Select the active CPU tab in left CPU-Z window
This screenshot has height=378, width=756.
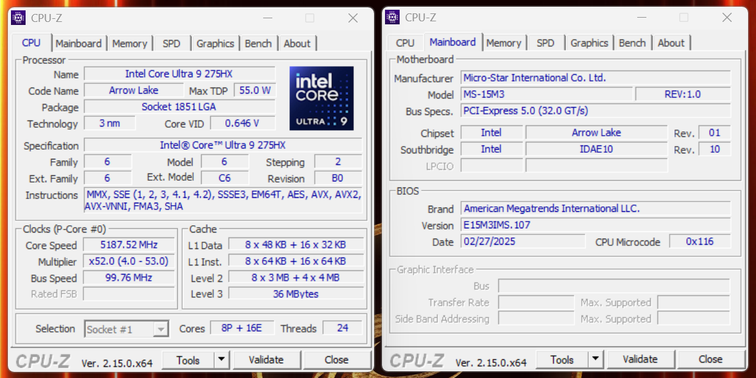31,43
